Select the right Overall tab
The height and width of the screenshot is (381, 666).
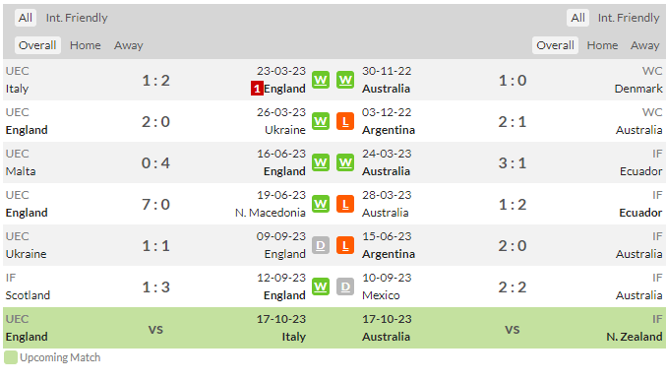point(555,45)
